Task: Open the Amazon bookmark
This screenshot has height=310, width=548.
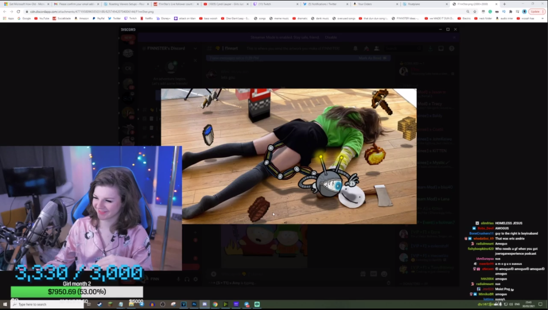Action: 81,18
